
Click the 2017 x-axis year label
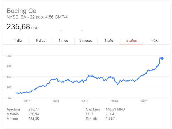[x=143, y=101]
